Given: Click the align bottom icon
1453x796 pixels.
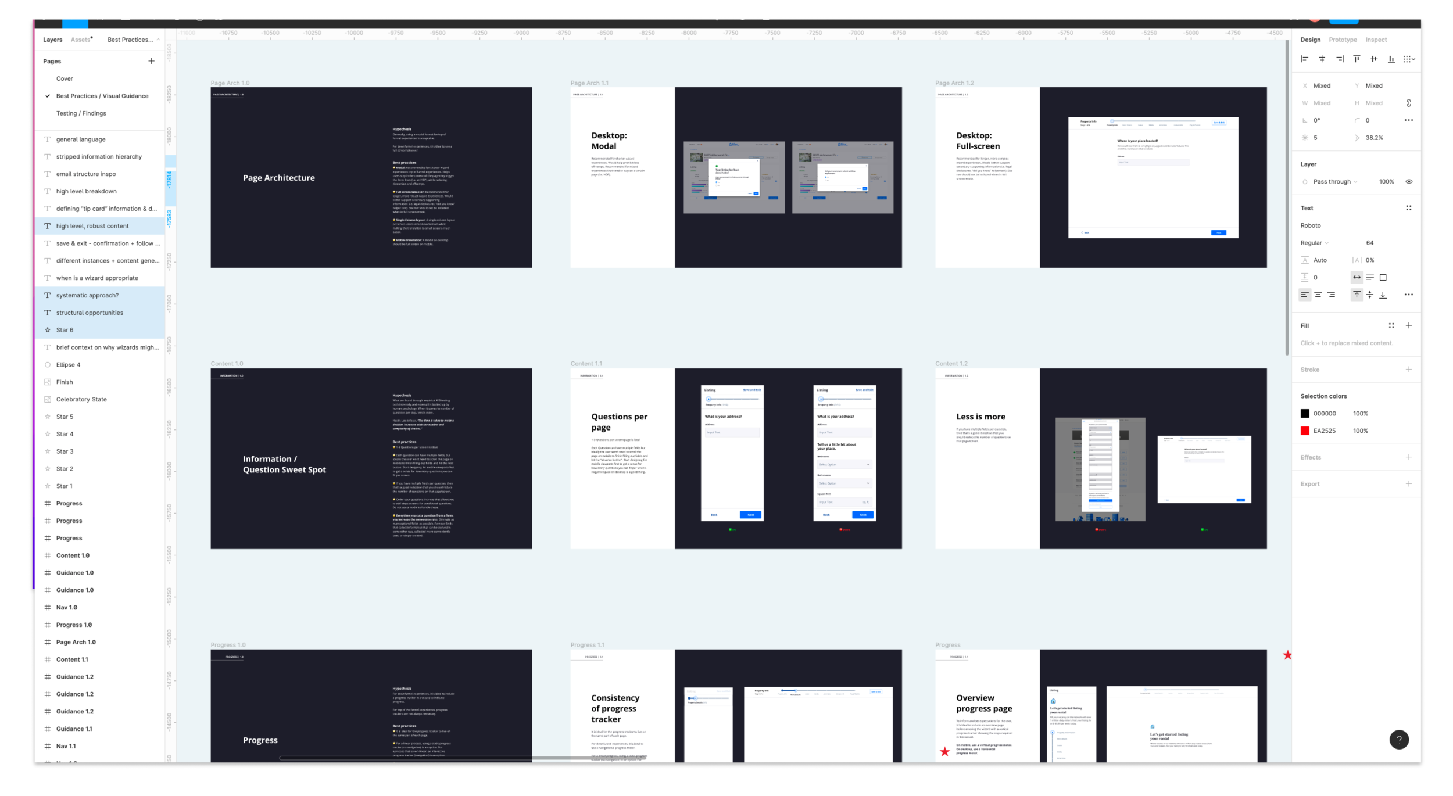Looking at the screenshot, I should pyautogui.click(x=1391, y=59).
